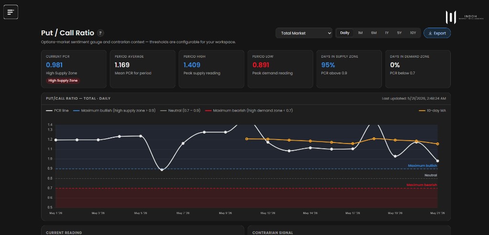The image size is (489, 235).
Task: Toggle Maximum bullish legend entry
Action: [114, 111]
